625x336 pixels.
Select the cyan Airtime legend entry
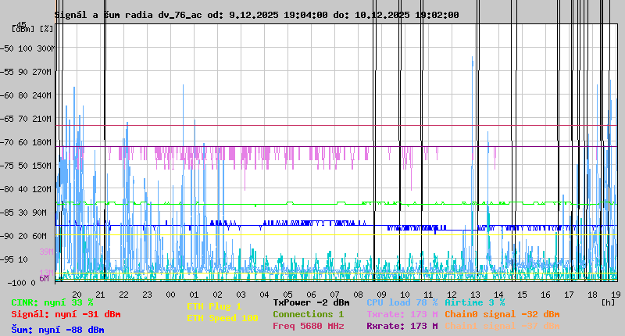(474, 302)
